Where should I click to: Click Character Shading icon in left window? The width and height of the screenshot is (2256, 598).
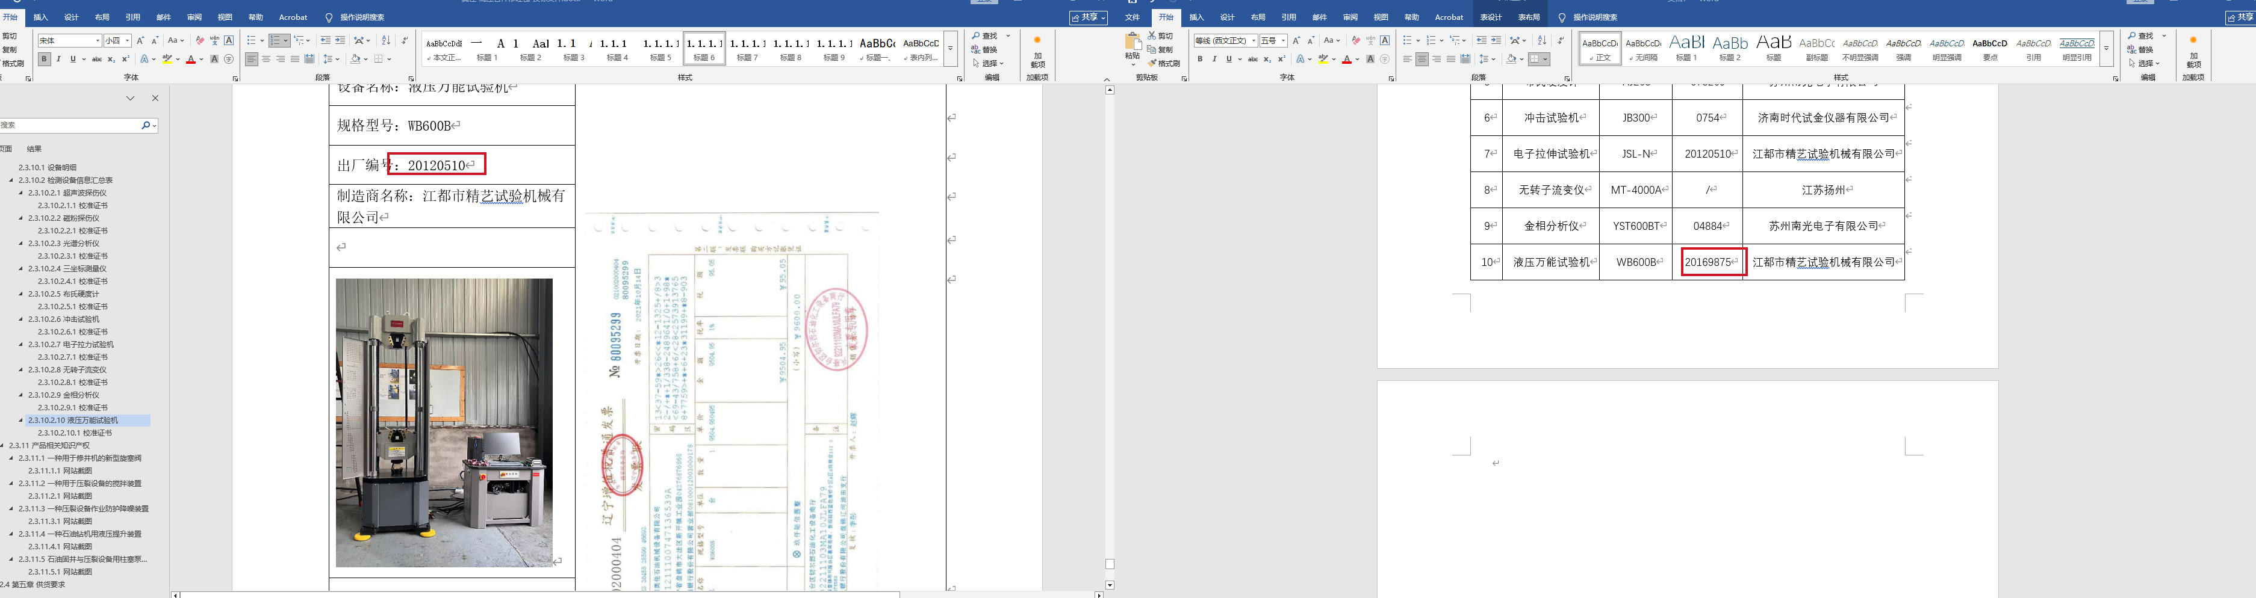tap(214, 60)
